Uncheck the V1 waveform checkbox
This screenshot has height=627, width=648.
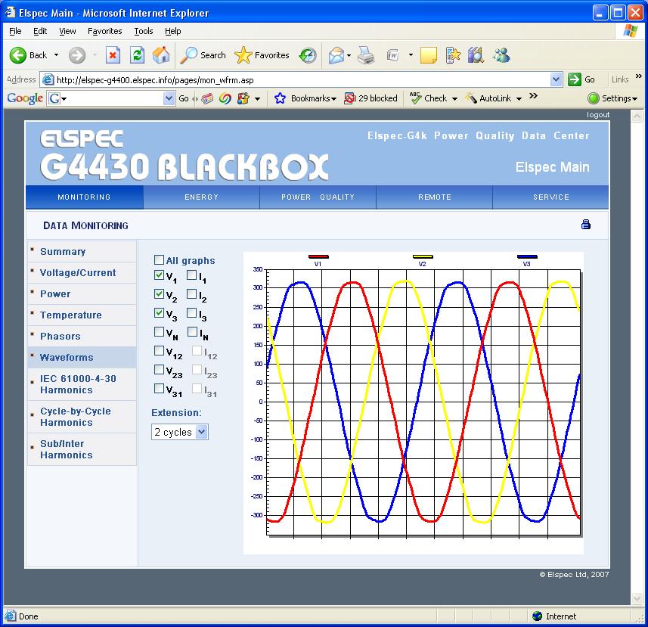[159, 275]
